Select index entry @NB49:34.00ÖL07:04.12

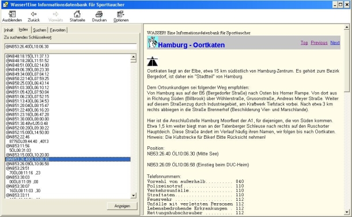[28, 74]
